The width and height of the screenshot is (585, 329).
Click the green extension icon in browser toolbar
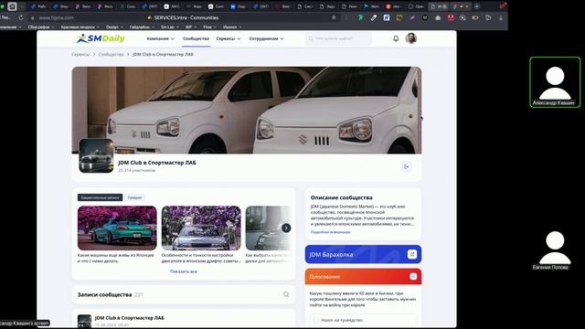361,17
